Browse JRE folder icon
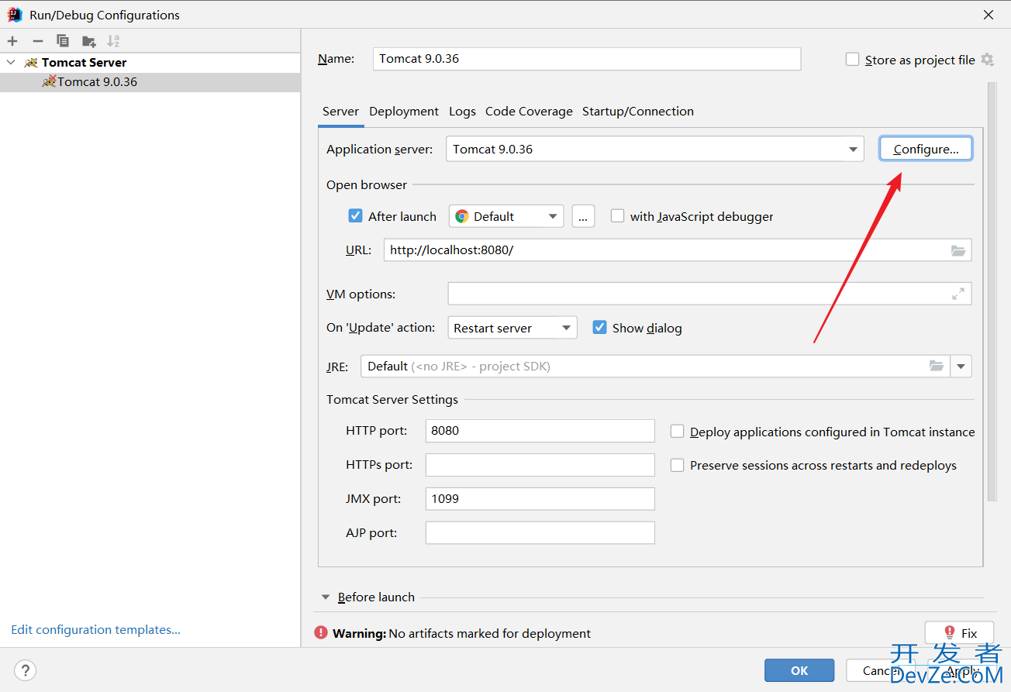The width and height of the screenshot is (1011, 692). pyautogui.click(x=937, y=366)
